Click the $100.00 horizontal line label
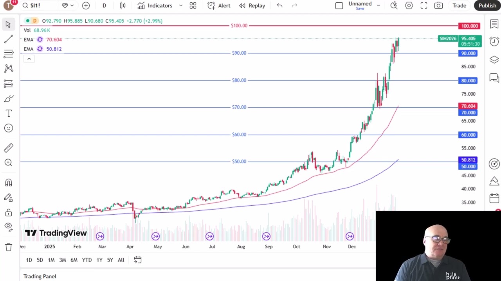501x281 pixels. click(239, 26)
